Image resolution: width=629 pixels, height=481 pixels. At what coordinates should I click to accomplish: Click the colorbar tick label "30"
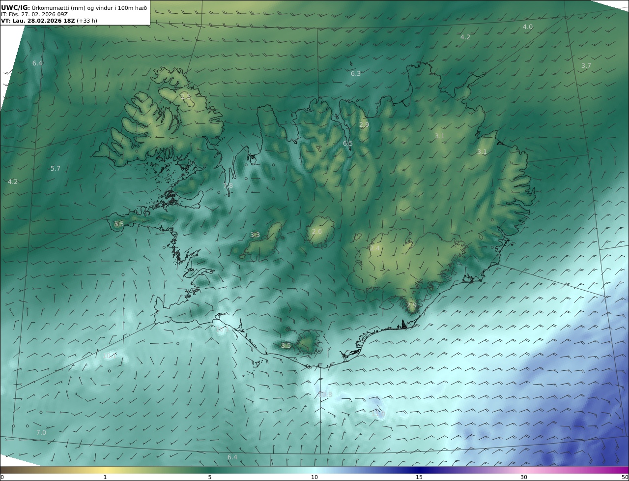click(x=524, y=477)
